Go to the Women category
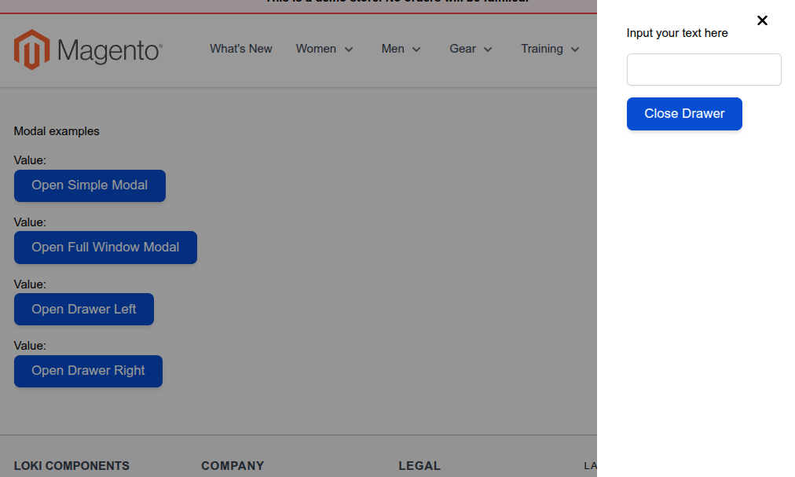 (x=316, y=49)
